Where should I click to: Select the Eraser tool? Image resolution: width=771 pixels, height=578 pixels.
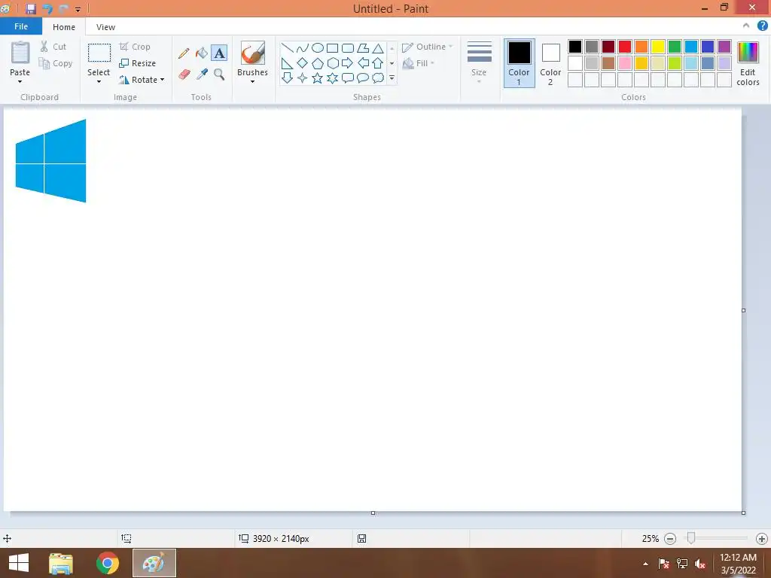click(184, 75)
